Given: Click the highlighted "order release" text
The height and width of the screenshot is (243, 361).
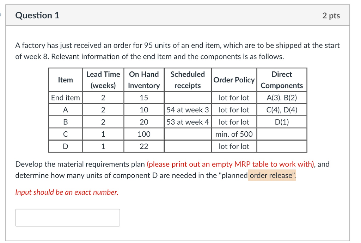Looking at the screenshot, I should 272,176.
